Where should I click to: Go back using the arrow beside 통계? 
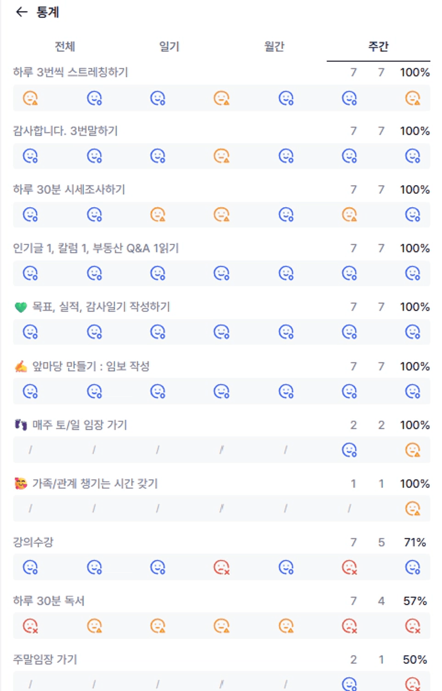pos(21,12)
